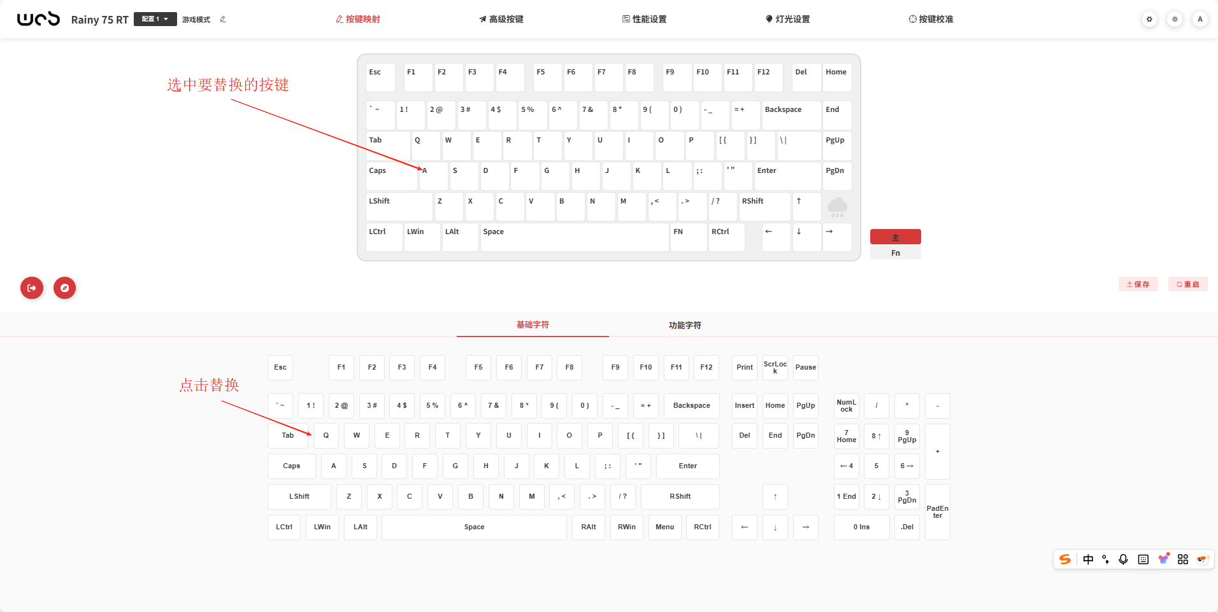Image resolution: width=1218 pixels, height=612 pixels.
Task: Select RCtrl key on keyboard layout
Action: [727, 237]
